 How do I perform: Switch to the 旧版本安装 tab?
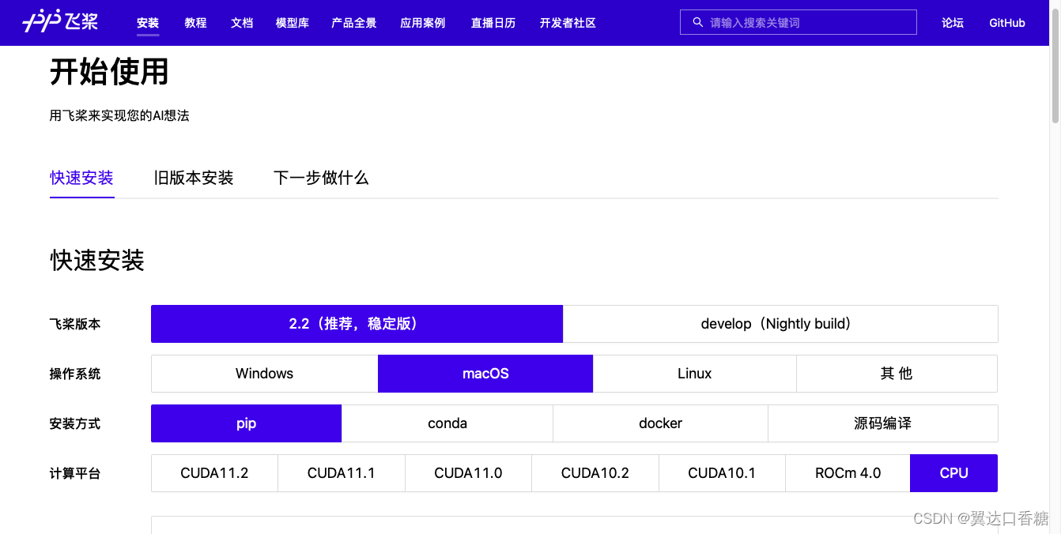[194, 178]
